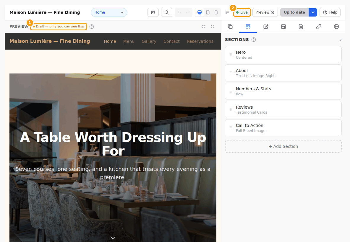350x242 pixels.
Task: Click the drag handle on the Reviews section
Action: tap(231, 109)
